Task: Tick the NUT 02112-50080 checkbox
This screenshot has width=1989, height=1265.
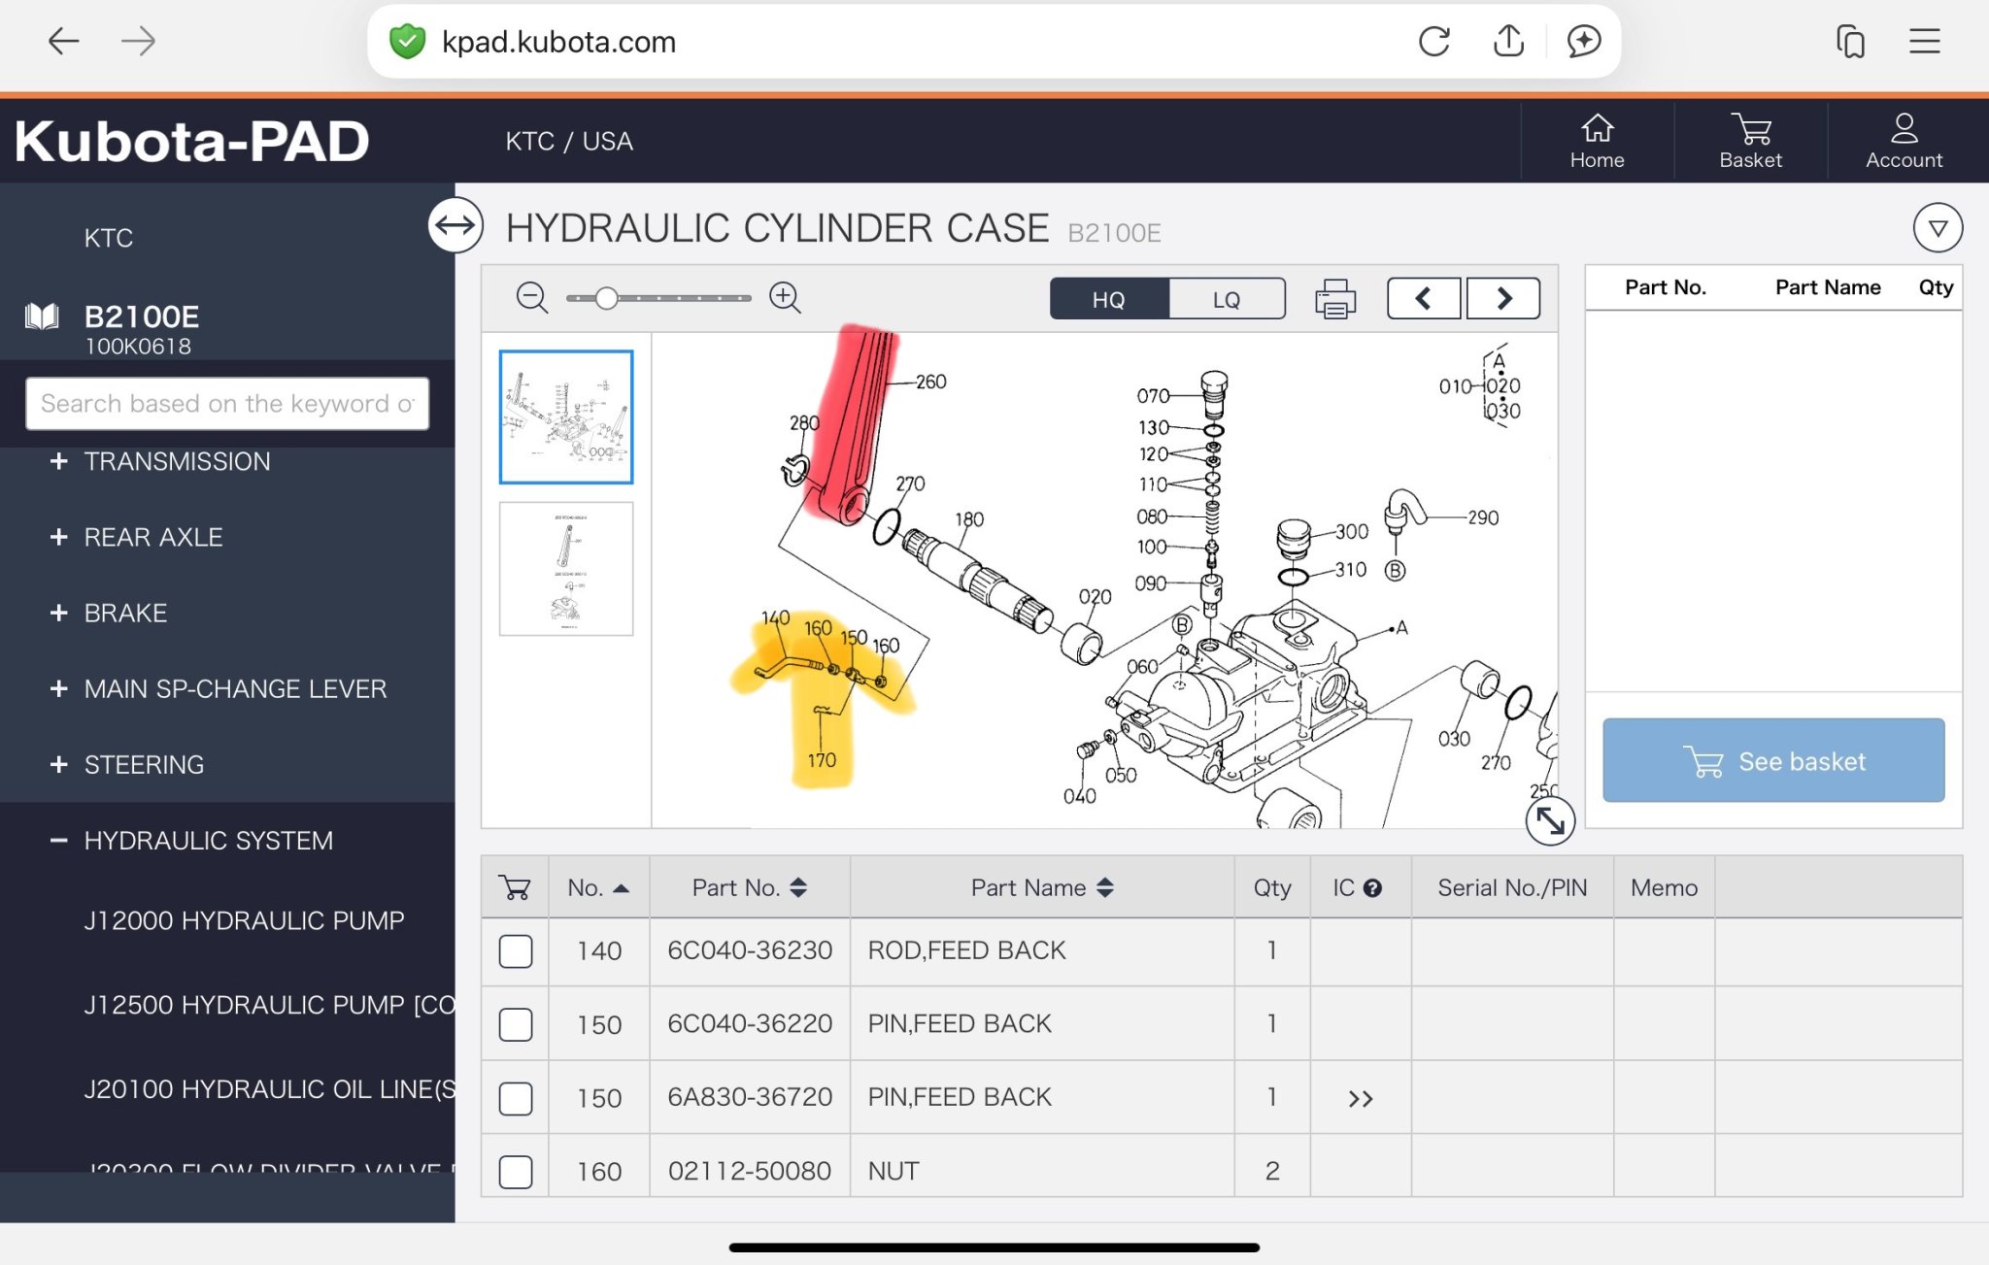Action: click(516, 1172)
